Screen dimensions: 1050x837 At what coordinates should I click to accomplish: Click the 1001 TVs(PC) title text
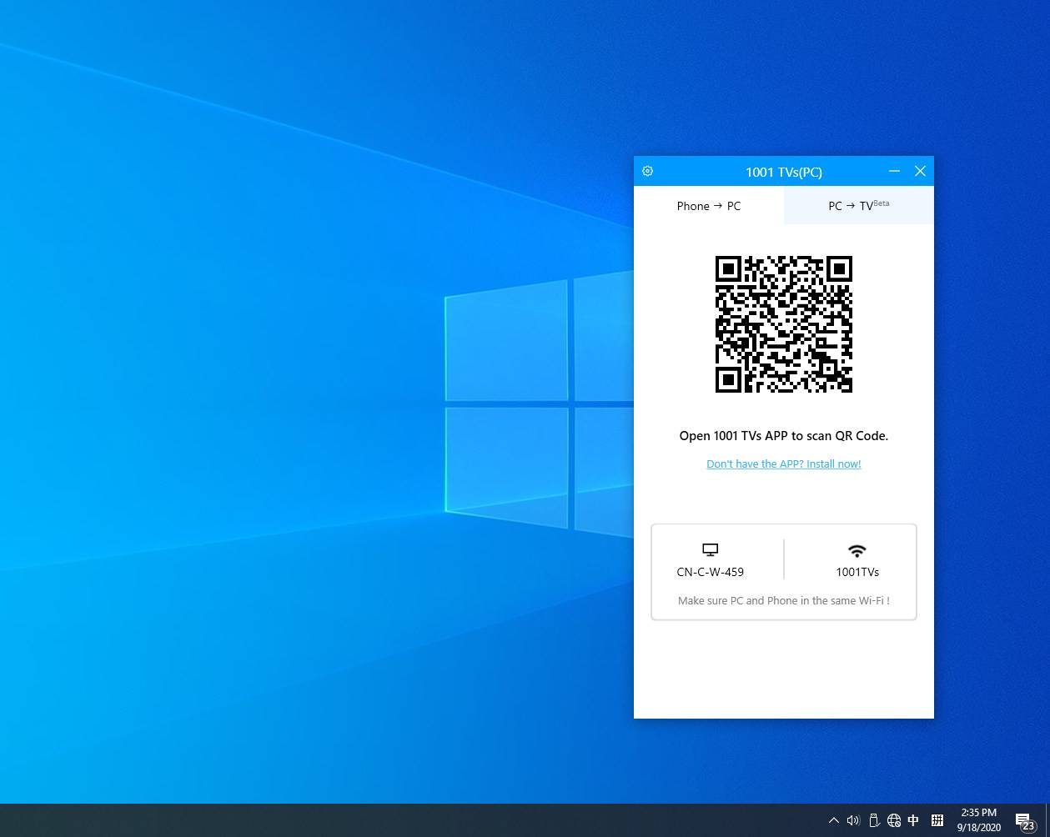784,172
